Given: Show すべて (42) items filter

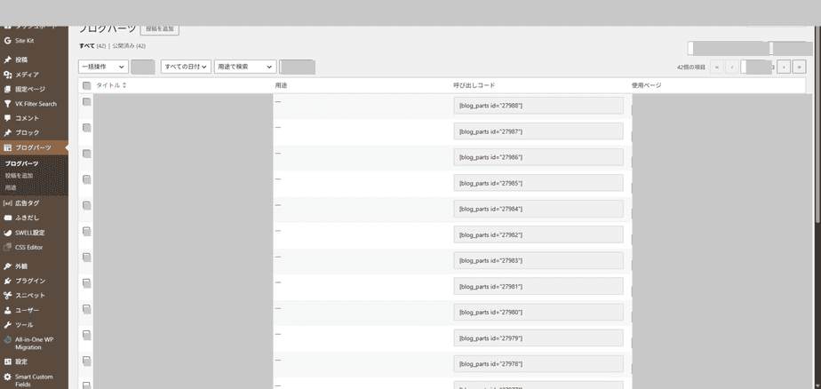Looking at the screenshot, I should click(92, 46).
